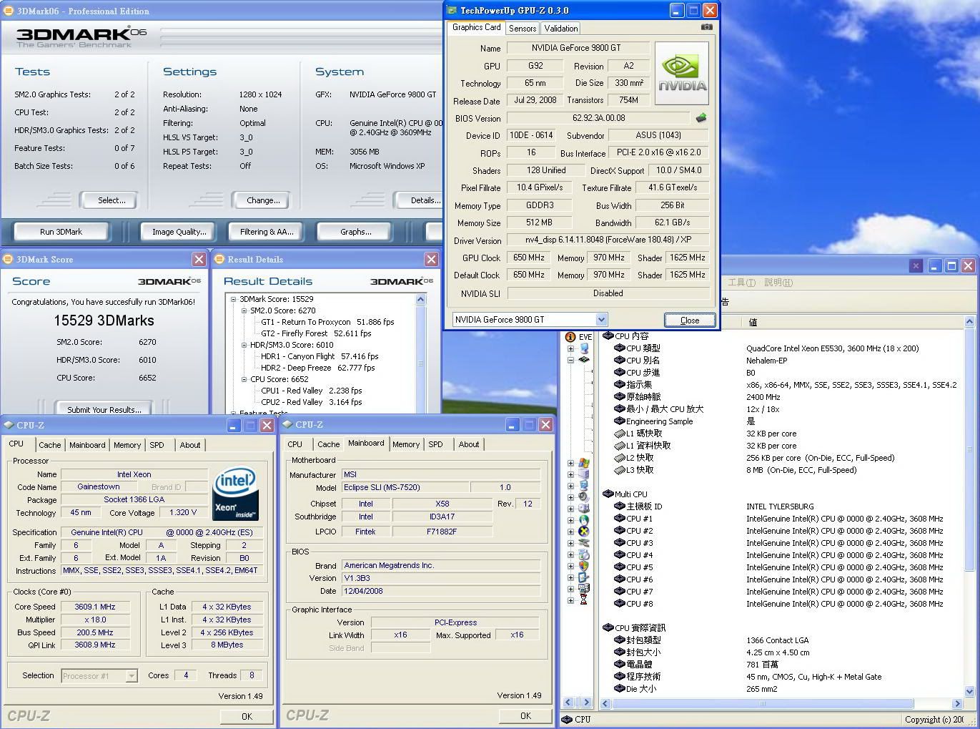Open the 工具(T) menu in EVEREST

coord(741,283)
